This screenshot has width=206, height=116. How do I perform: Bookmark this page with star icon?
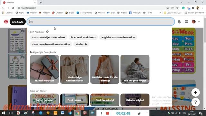coord(177,8)
